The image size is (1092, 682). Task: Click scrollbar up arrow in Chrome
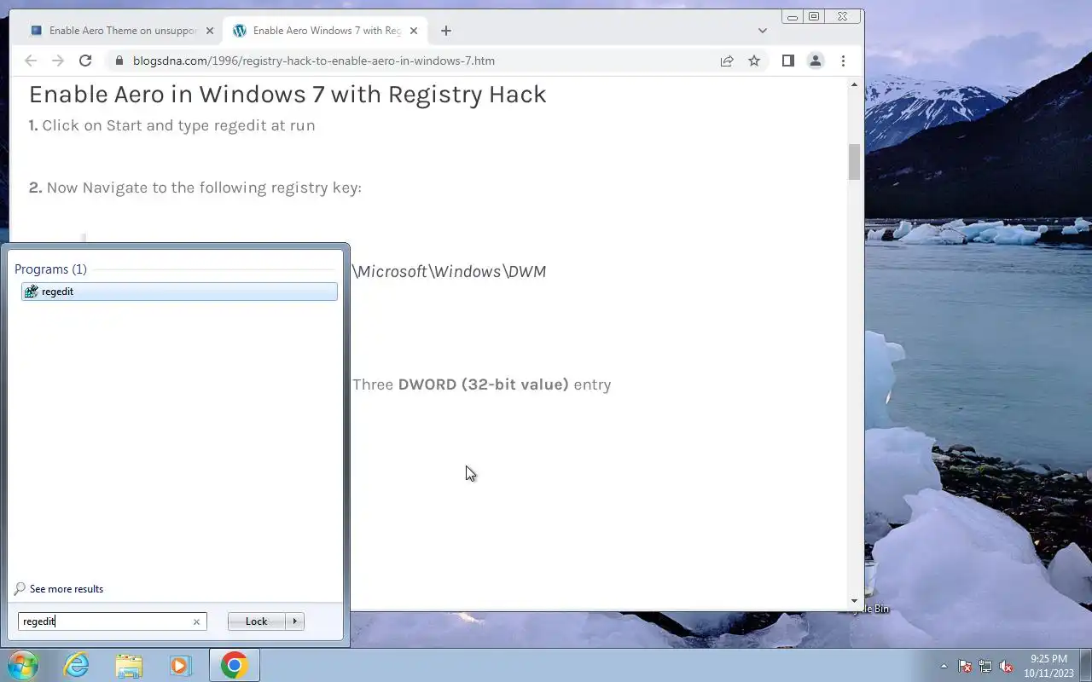(x=854, y=84)
